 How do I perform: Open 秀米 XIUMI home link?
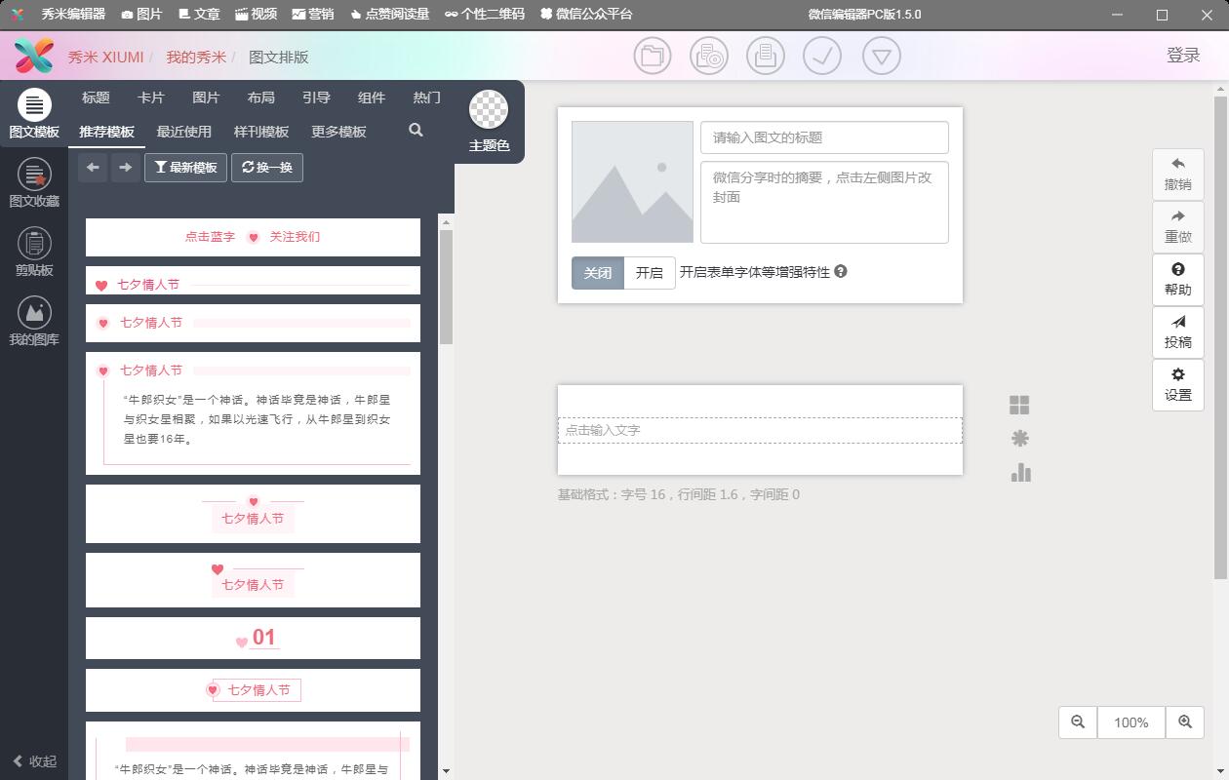(105, 57)
